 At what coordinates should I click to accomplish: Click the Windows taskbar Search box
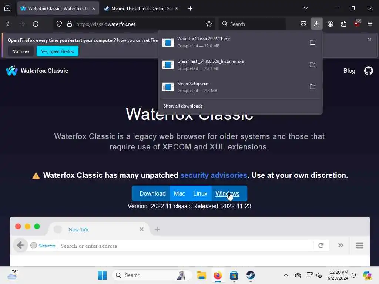pos(152,275)
